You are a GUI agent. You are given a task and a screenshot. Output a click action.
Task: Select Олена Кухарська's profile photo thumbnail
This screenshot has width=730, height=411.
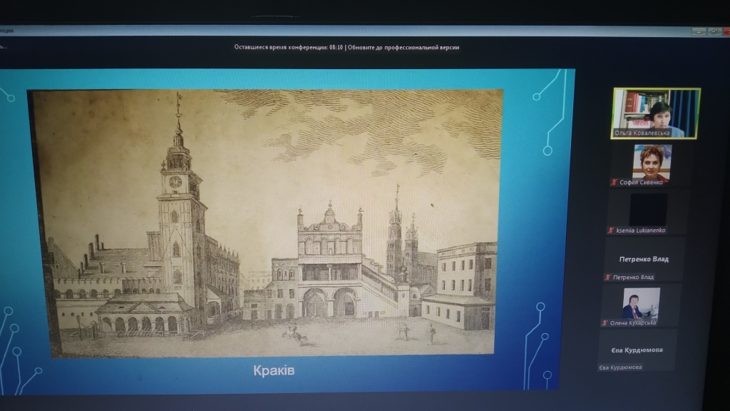pyautogui.click(x=641, y=303)
